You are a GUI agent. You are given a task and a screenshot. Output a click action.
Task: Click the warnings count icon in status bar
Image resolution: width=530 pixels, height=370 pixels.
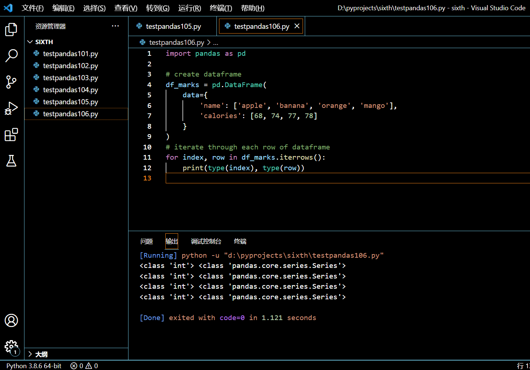(x=89, y=366)
